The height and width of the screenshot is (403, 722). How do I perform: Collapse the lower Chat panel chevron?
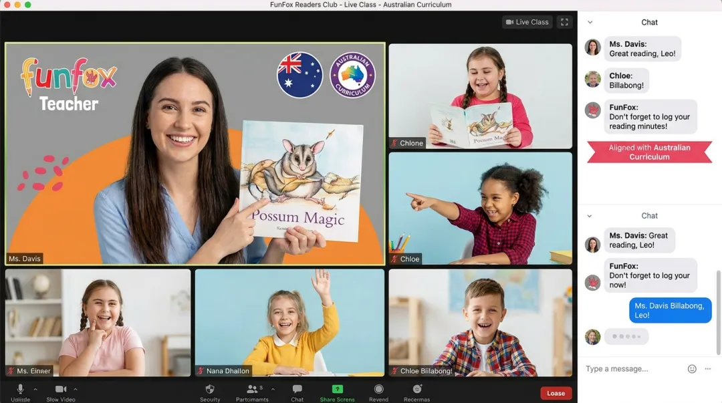(x=590, y=216)
